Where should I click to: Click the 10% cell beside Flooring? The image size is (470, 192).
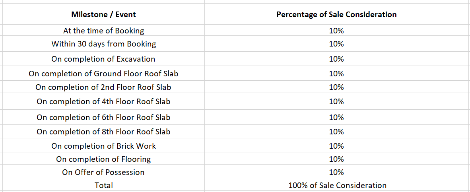point(337,159)
